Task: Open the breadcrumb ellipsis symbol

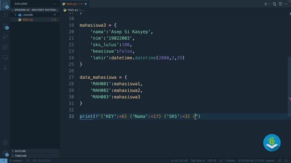Action: coord(83,10)
